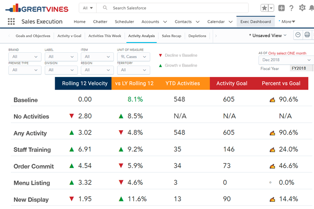Open the Setup gear icon
The image size is (314, 209).
302,8
